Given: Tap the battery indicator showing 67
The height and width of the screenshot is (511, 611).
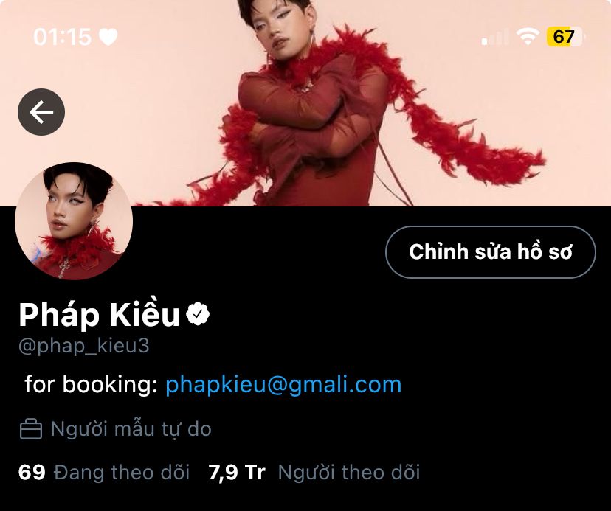Looking at the screenshot, I should coord(566,37).
